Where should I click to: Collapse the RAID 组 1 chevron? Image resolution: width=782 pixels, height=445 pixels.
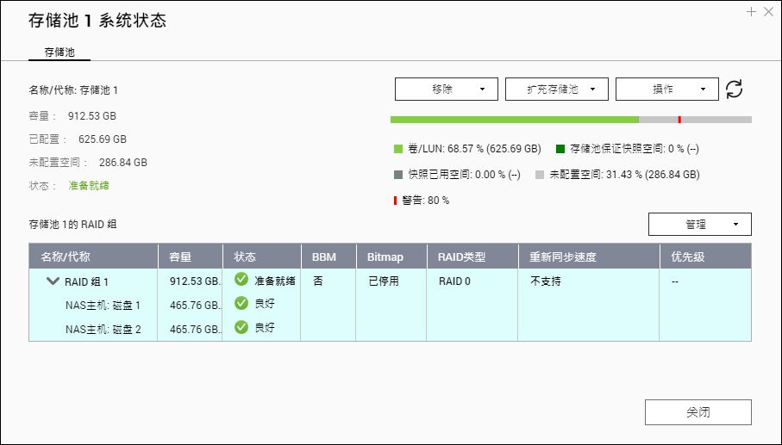pos(53,281)
